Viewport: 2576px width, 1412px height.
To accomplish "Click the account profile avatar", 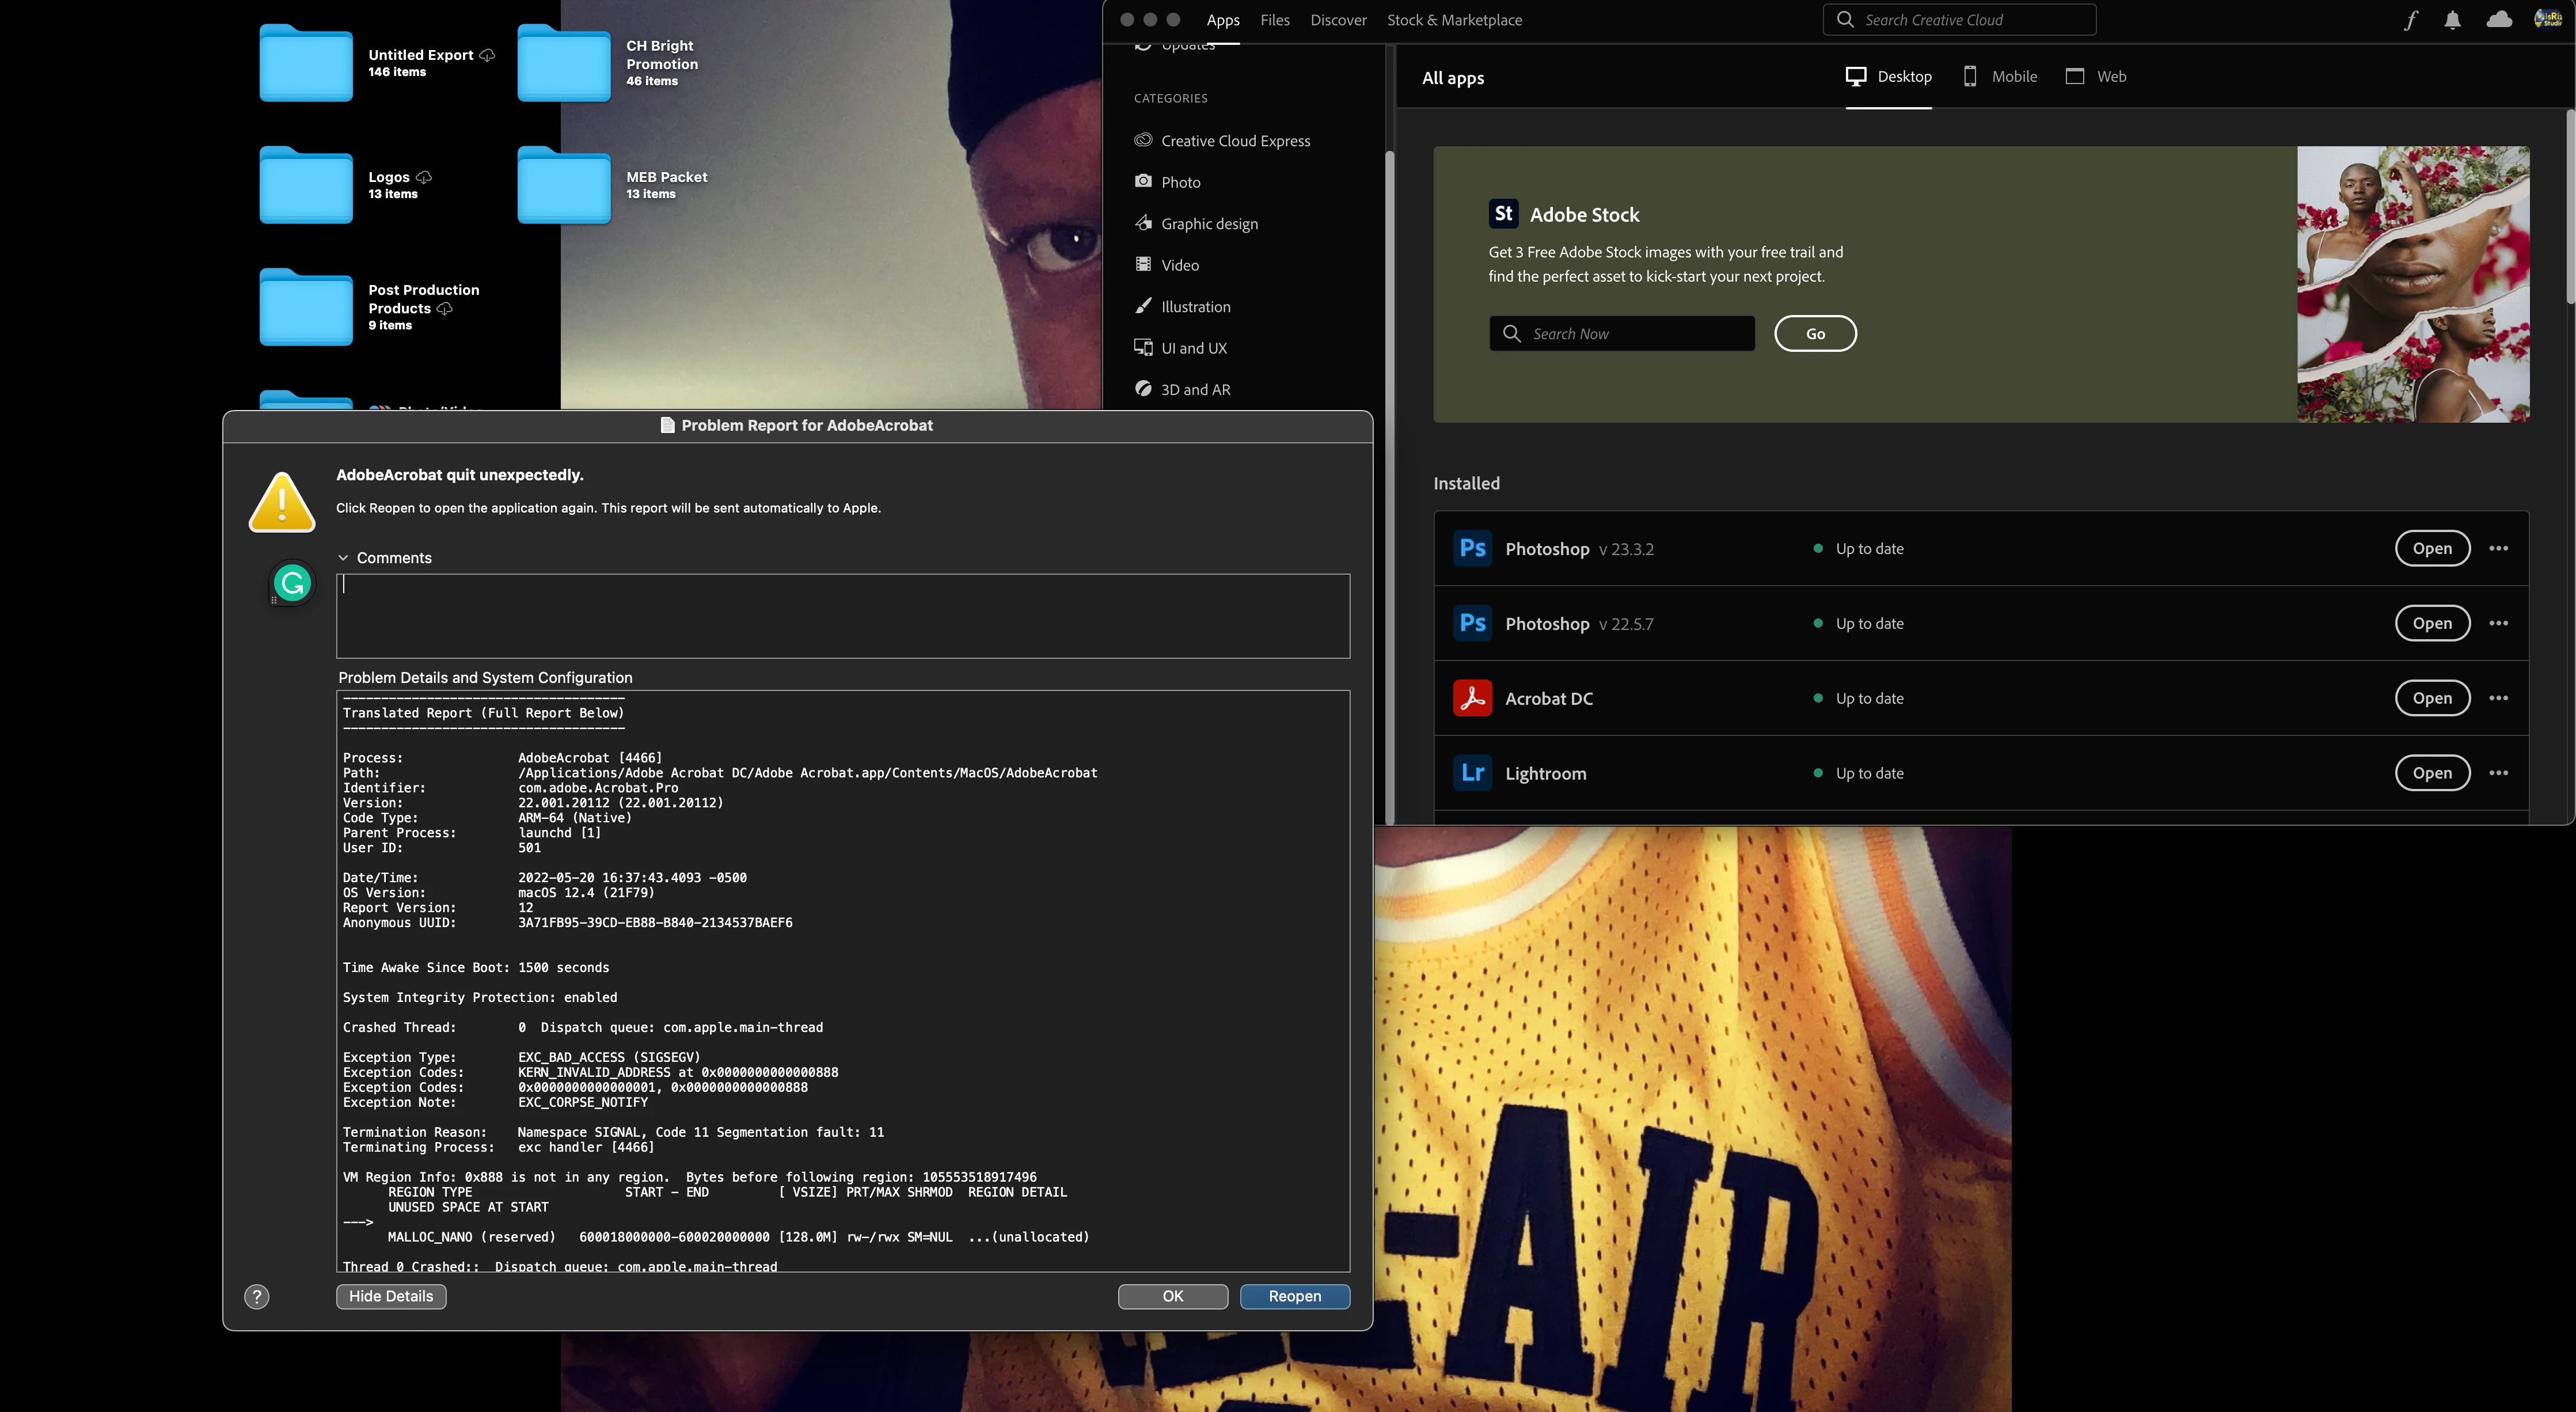I will coord(2547,20).
